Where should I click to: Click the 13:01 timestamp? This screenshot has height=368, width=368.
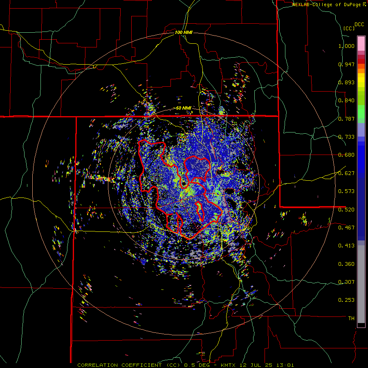tap(285, 365)
